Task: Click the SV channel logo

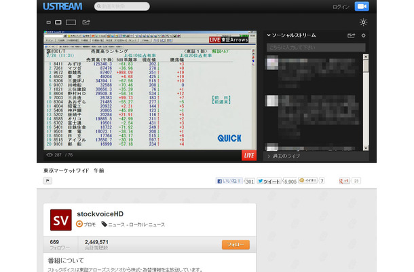Action: [60, 220]
